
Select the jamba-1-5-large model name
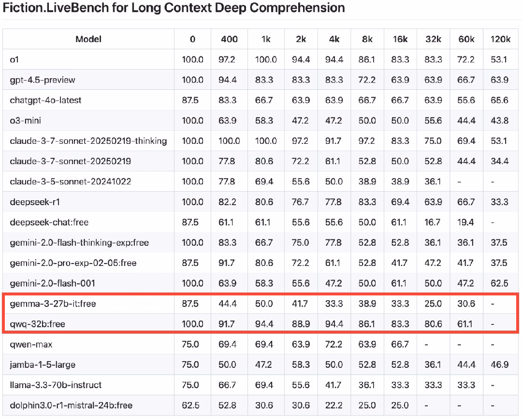[x=43, y=365]
